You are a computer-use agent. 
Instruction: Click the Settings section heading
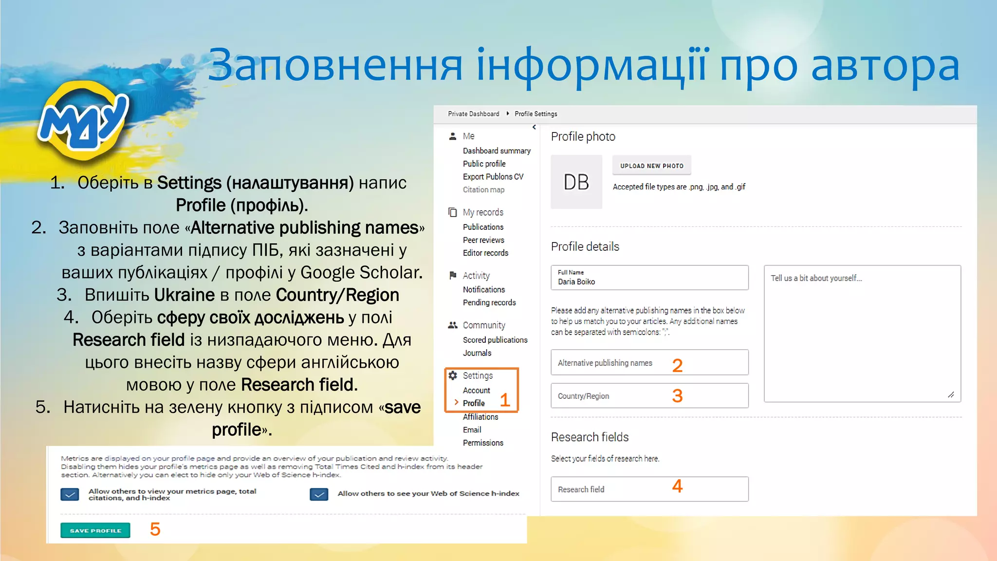point(478,375)
